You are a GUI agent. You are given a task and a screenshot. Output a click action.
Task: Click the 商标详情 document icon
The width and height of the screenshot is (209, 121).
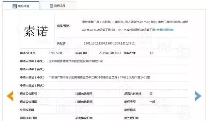point(15,6)
